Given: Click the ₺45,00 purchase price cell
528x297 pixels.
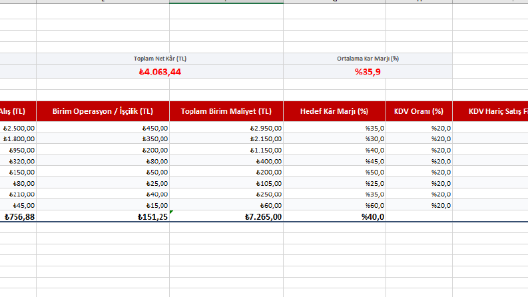Looking at the screenshot, I should (x=18, y=205).
